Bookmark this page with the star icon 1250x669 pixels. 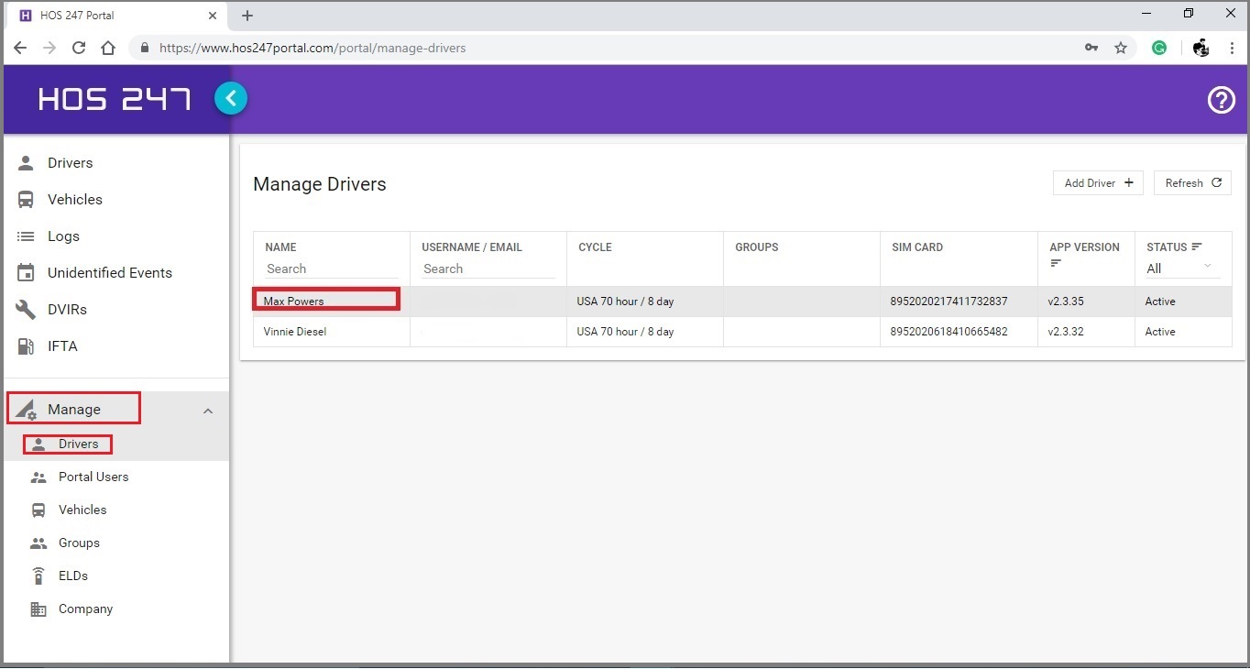pyautogui.click(x=1121, y=48)
